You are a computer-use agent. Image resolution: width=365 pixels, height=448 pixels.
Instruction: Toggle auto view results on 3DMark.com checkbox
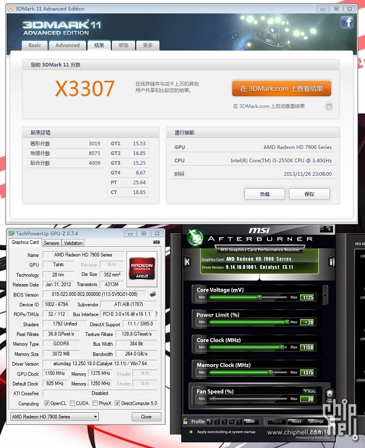pyautogui.click(x=329, y=107)
